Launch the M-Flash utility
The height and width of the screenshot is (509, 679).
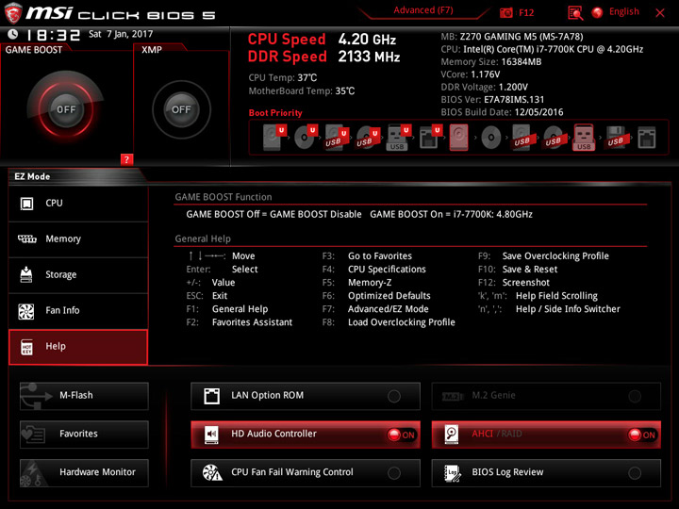(x=84, y=396)
